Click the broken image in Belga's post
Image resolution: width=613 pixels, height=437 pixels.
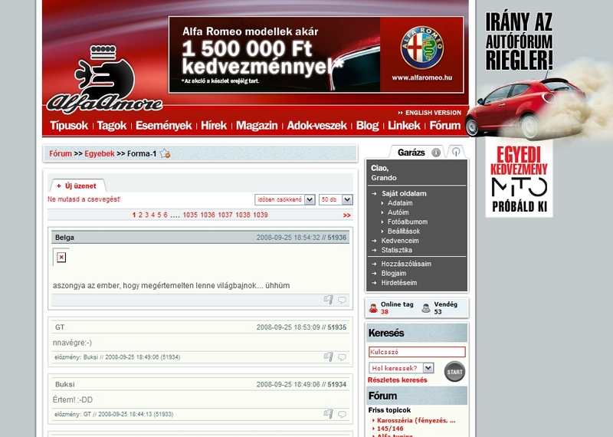point(61,257)
